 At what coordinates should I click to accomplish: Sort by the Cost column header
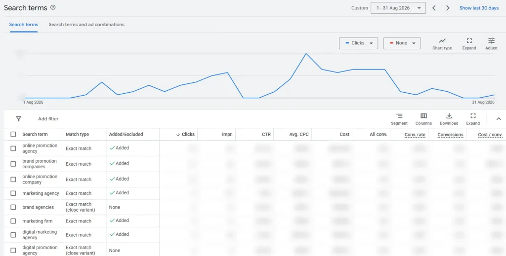coord(344,134)
